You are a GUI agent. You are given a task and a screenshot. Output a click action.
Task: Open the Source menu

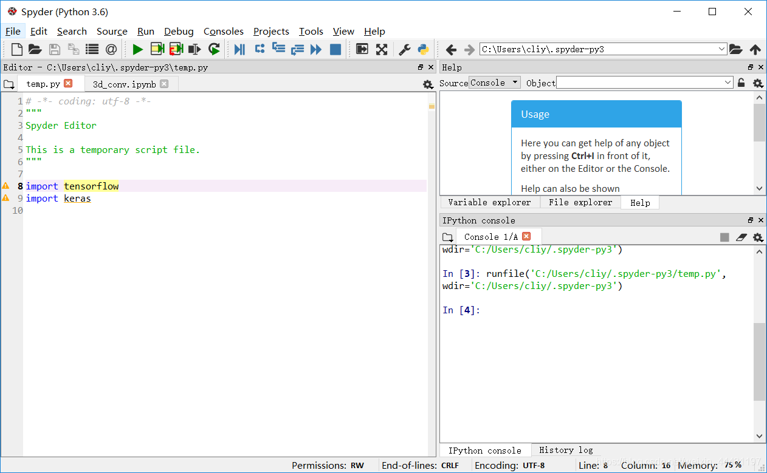pos(112,31)
